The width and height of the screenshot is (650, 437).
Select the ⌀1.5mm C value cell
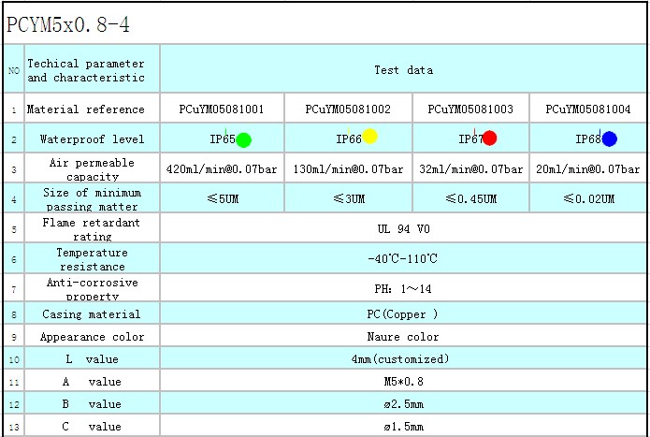403,427
